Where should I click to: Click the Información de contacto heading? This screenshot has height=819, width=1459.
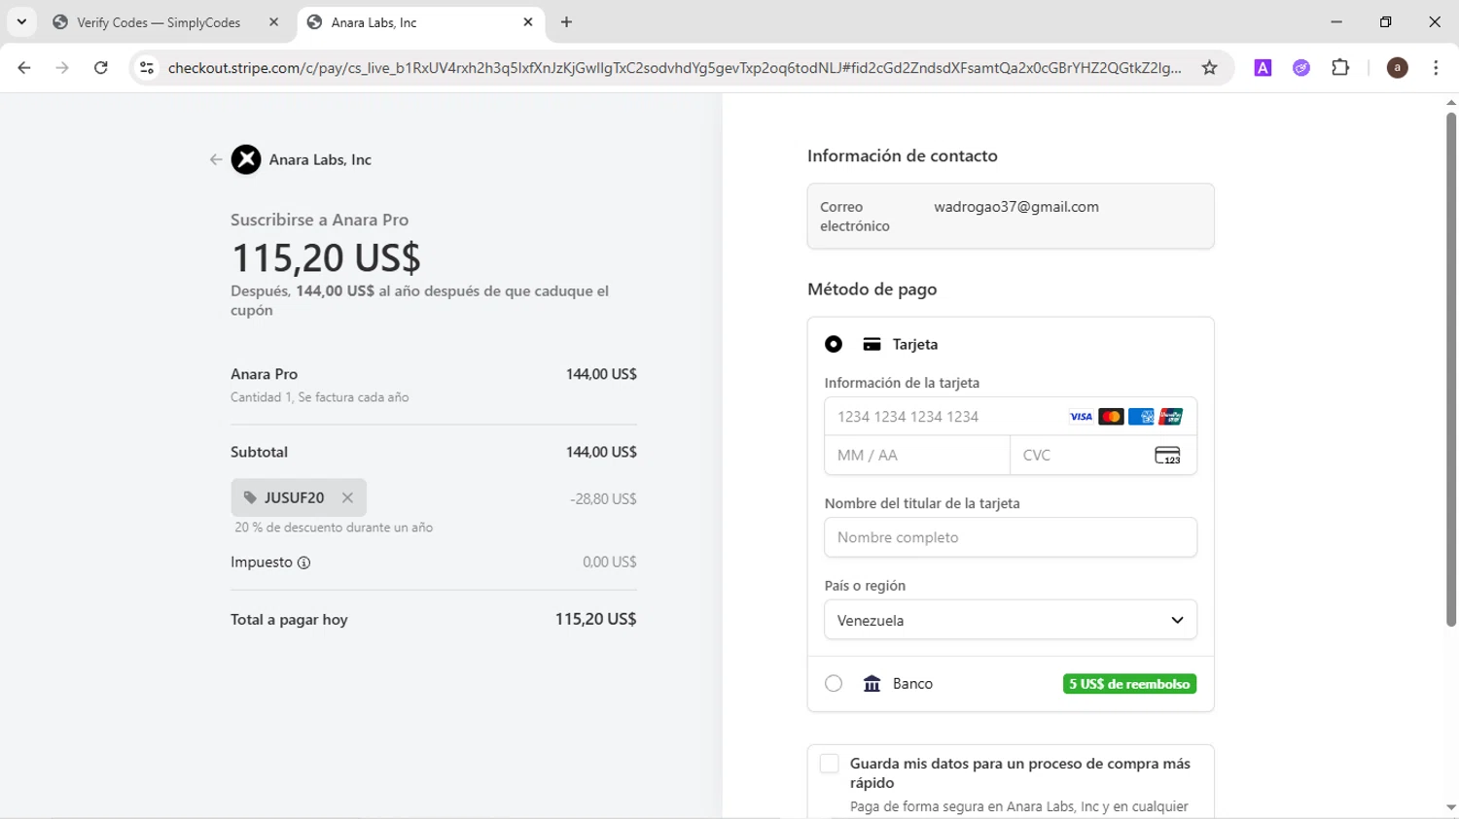[x=902, y=155]
